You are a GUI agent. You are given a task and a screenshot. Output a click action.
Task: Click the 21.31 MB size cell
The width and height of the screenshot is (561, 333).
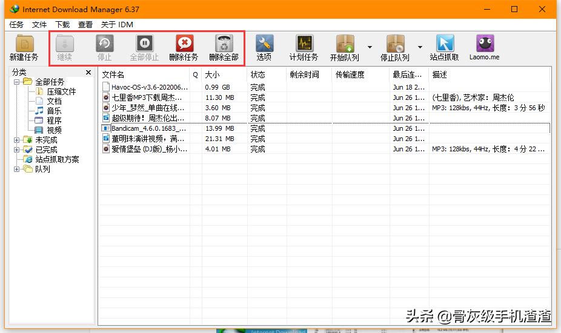click(219, 139)
